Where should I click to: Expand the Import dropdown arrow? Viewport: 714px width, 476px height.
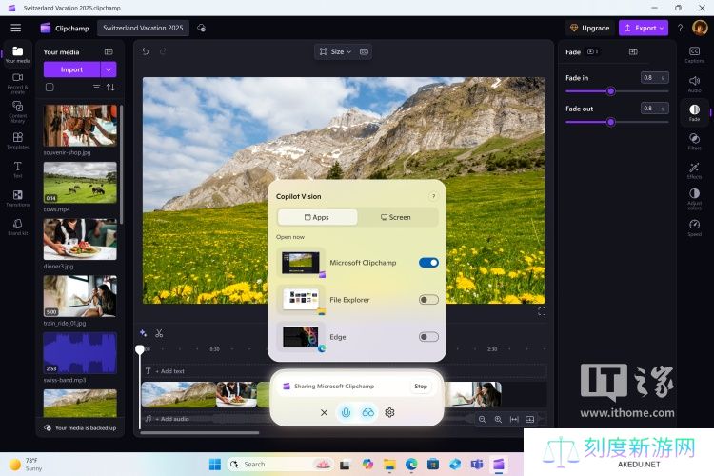pyautogui.click(x=109, y=69)
